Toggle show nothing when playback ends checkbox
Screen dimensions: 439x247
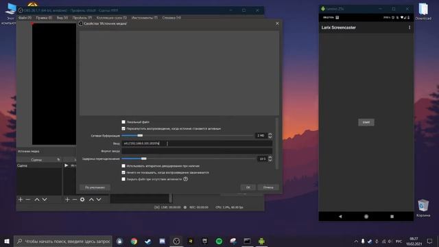pos(123,172)
